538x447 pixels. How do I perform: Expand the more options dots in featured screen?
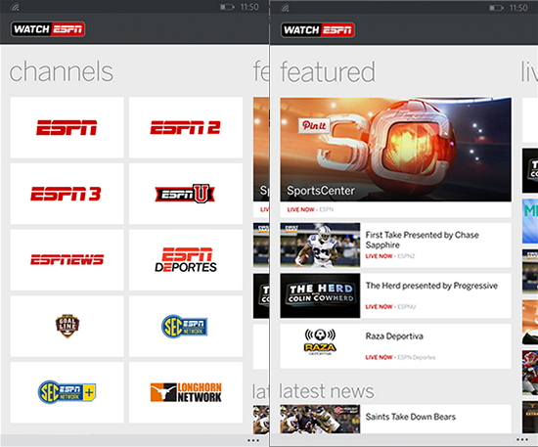pos(522,439)
